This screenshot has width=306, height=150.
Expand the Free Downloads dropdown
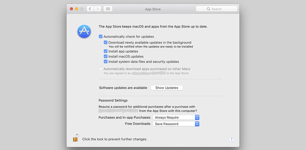pos(176,124)
